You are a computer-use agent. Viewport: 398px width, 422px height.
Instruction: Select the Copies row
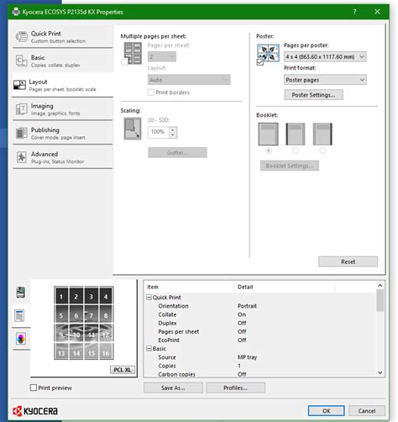tap(260, 366)
